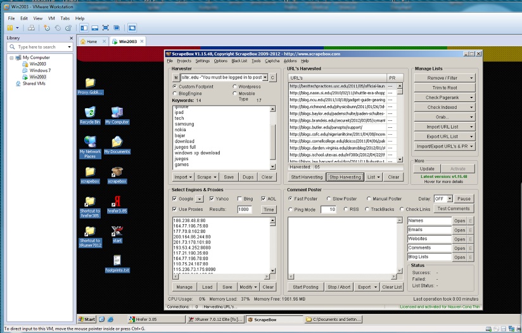Open ScrapeBox Addons menu
This screenshot has height=333, width=522.
click(x=290, y=61)
